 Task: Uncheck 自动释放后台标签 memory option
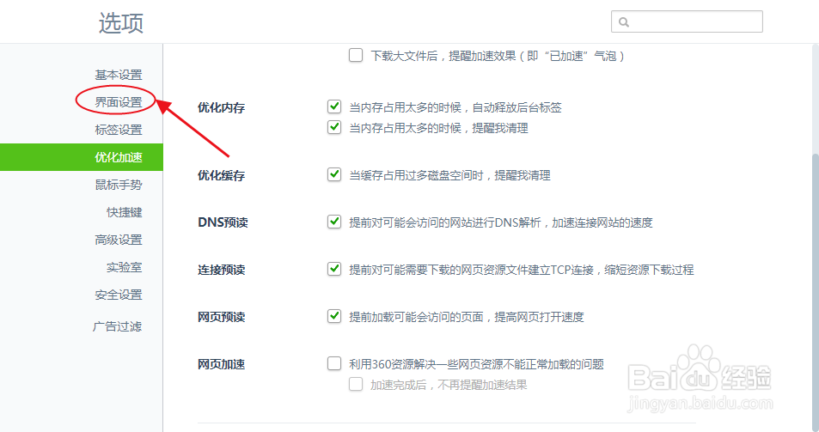pos(334,106)
